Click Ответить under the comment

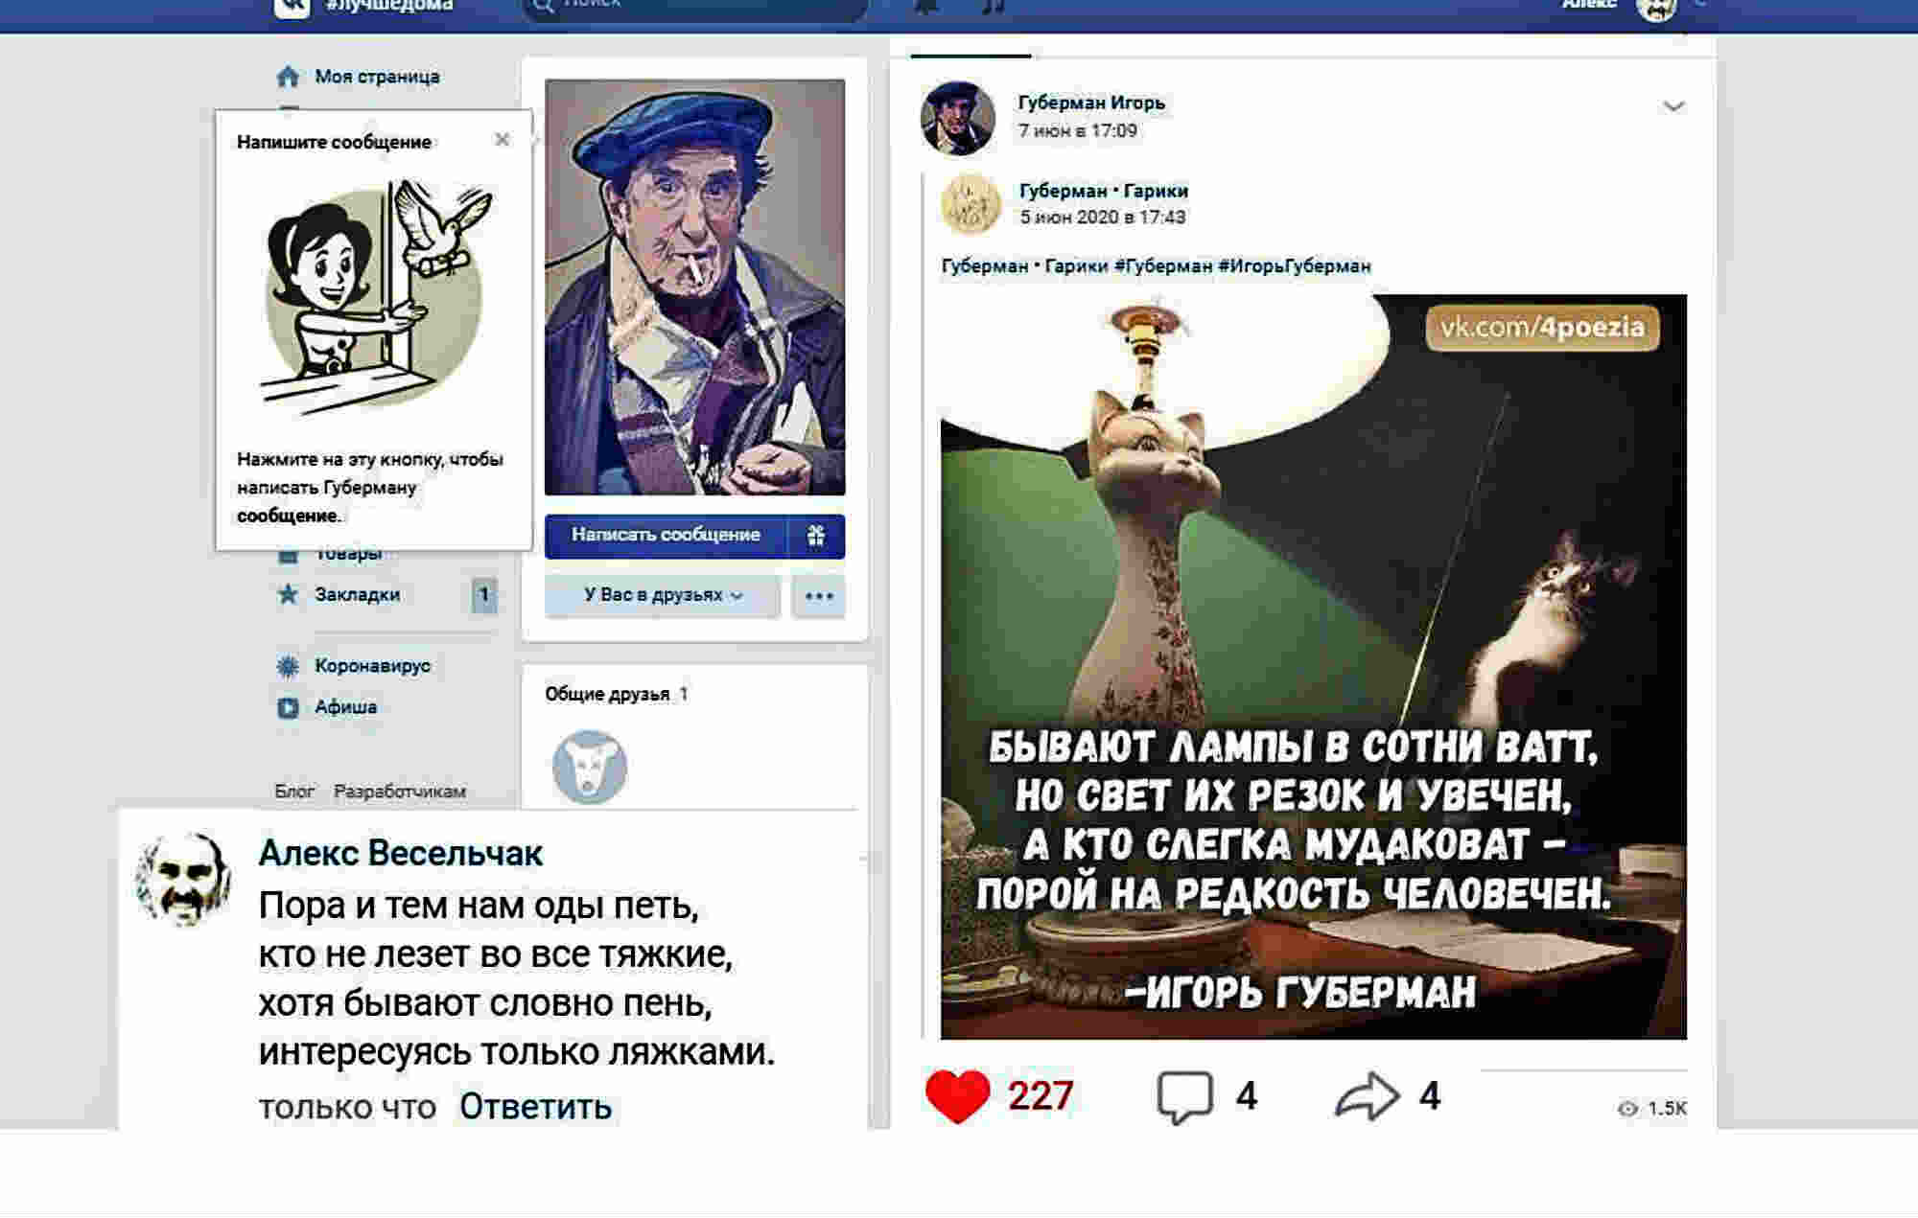point(535,1107)
